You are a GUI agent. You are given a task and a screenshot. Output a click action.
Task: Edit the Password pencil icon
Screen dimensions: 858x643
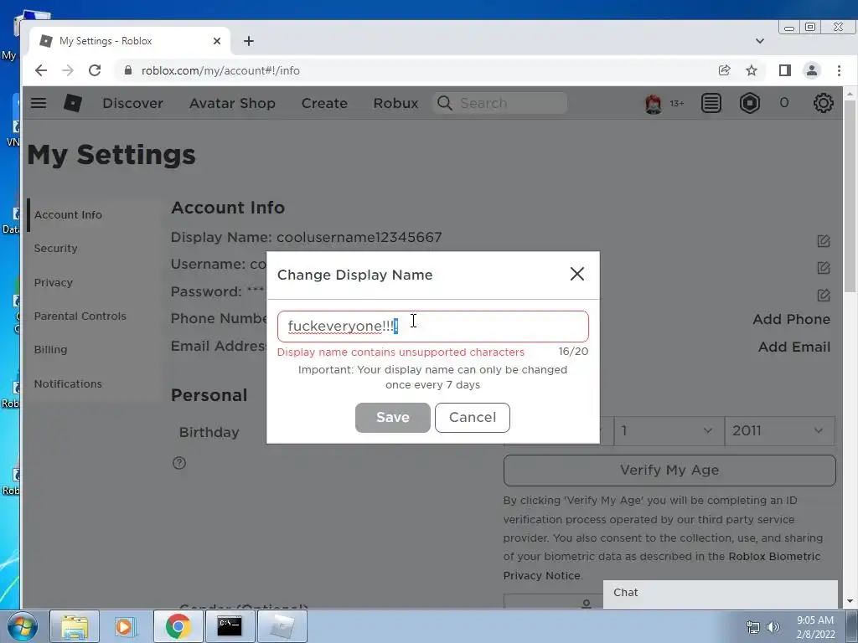coord(823,296)
